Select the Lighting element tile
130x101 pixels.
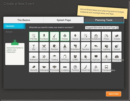tap(106, 47)
